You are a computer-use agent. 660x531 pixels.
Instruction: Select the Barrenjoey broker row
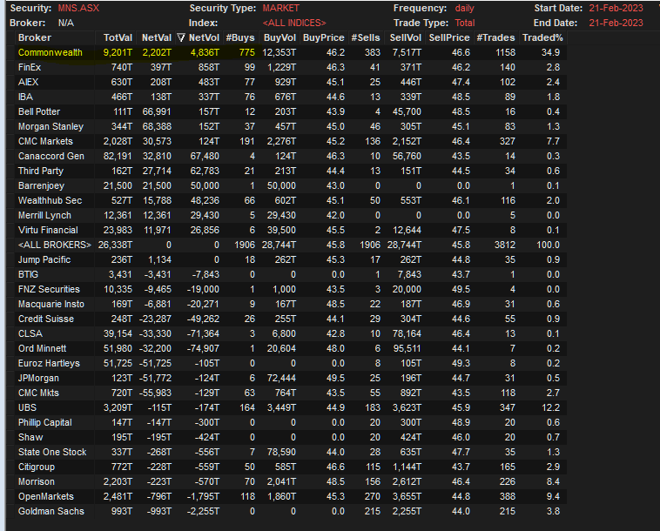point(291,185)
